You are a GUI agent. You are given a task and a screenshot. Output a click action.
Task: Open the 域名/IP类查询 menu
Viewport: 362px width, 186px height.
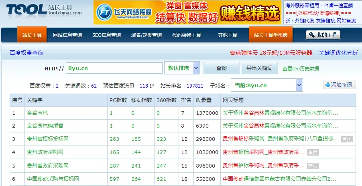pyautogui.click(x=146, y=35)
